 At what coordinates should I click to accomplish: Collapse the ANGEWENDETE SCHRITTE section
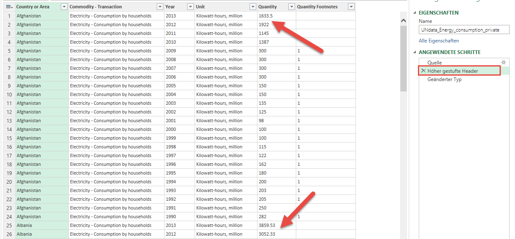tap(415, 52)
